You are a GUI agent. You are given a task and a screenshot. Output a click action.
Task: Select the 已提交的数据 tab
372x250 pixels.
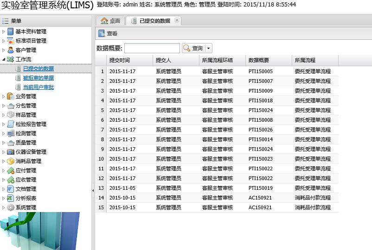coord(154,21)
